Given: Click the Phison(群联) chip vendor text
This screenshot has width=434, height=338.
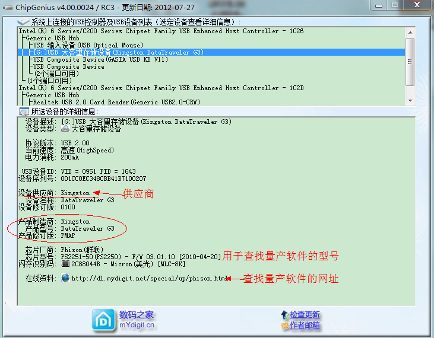Looking at the screenshot, I should pyautogui.click(x=82, y=250).
